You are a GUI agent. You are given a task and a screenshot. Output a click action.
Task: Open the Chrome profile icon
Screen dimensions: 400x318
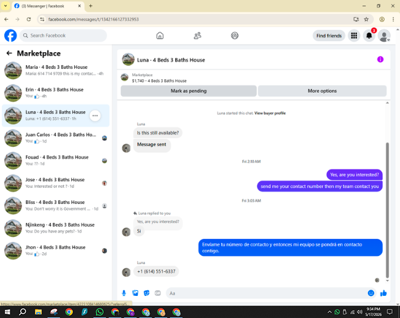click(382, 20)
